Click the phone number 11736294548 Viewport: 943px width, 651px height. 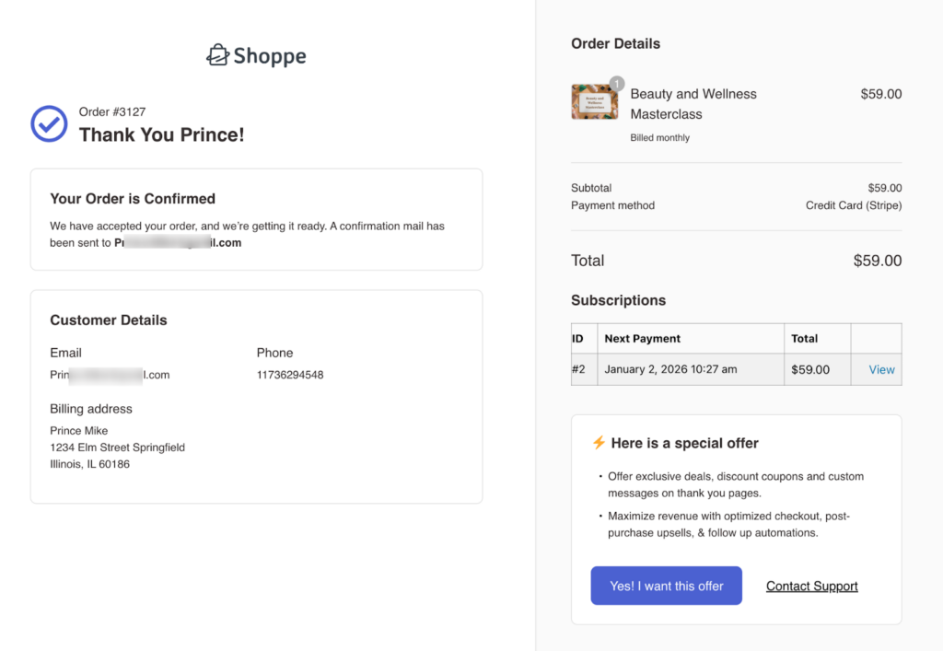pyautogui.click(x=290, y=375)
